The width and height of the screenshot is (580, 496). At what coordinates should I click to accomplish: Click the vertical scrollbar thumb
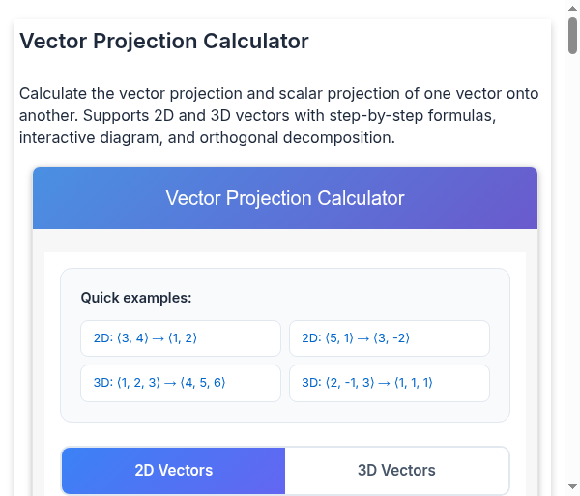click(x=572, y=36)
